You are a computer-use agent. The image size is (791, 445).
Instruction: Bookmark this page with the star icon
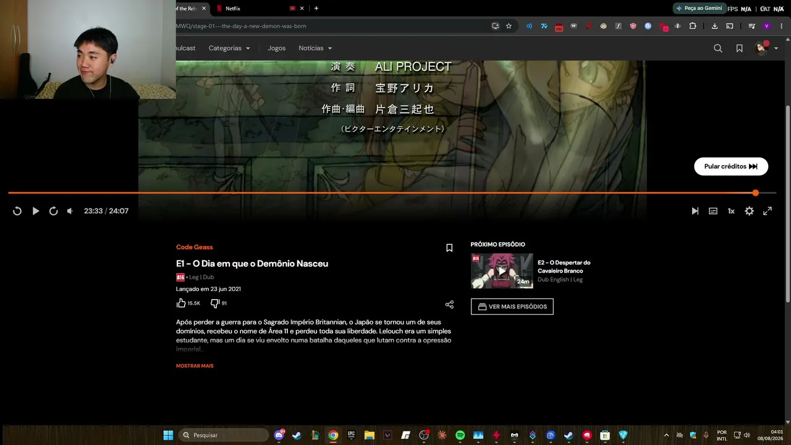tap(509, 26)
